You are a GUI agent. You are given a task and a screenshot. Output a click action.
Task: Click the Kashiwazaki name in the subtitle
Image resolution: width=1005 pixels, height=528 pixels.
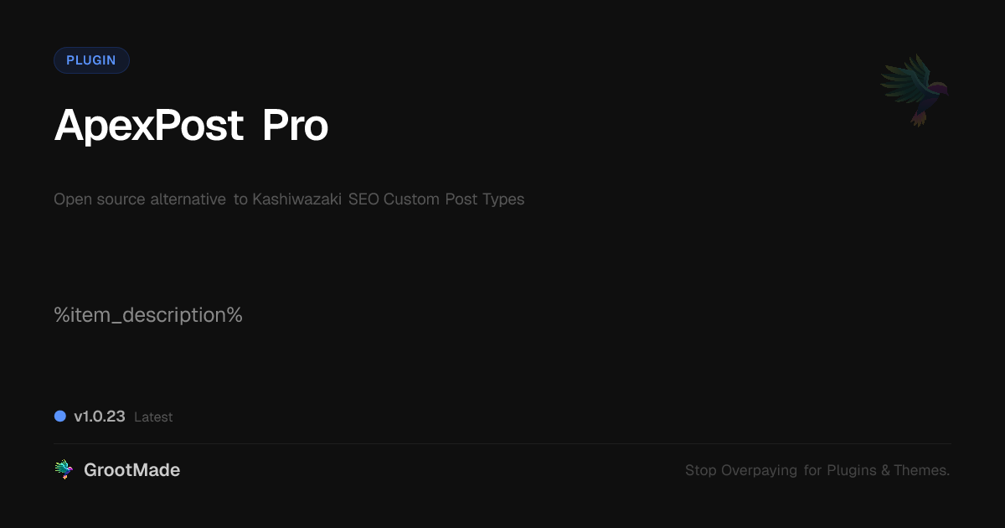296,199
